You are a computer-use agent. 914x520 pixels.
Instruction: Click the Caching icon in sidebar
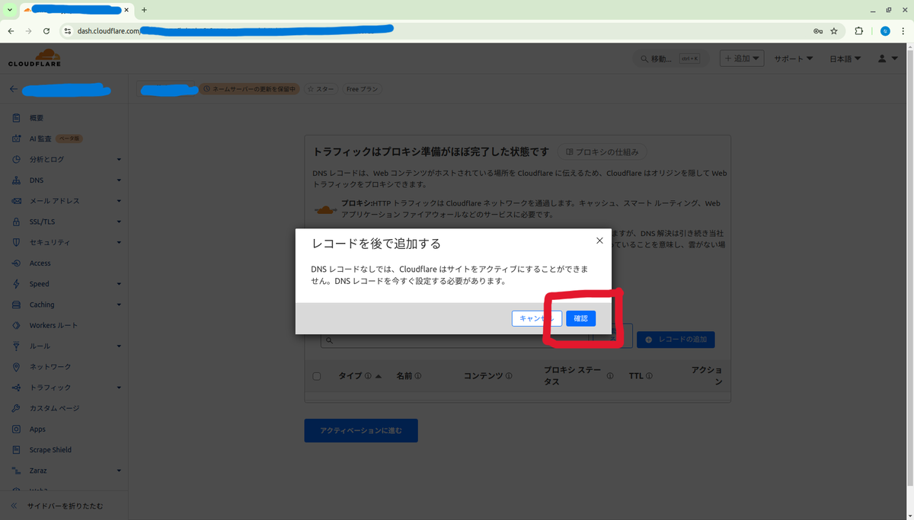(16, 305)
